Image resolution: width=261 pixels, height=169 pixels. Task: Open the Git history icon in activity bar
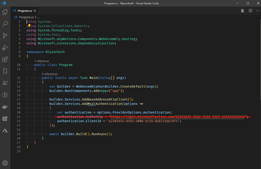[x=5, y=95]
